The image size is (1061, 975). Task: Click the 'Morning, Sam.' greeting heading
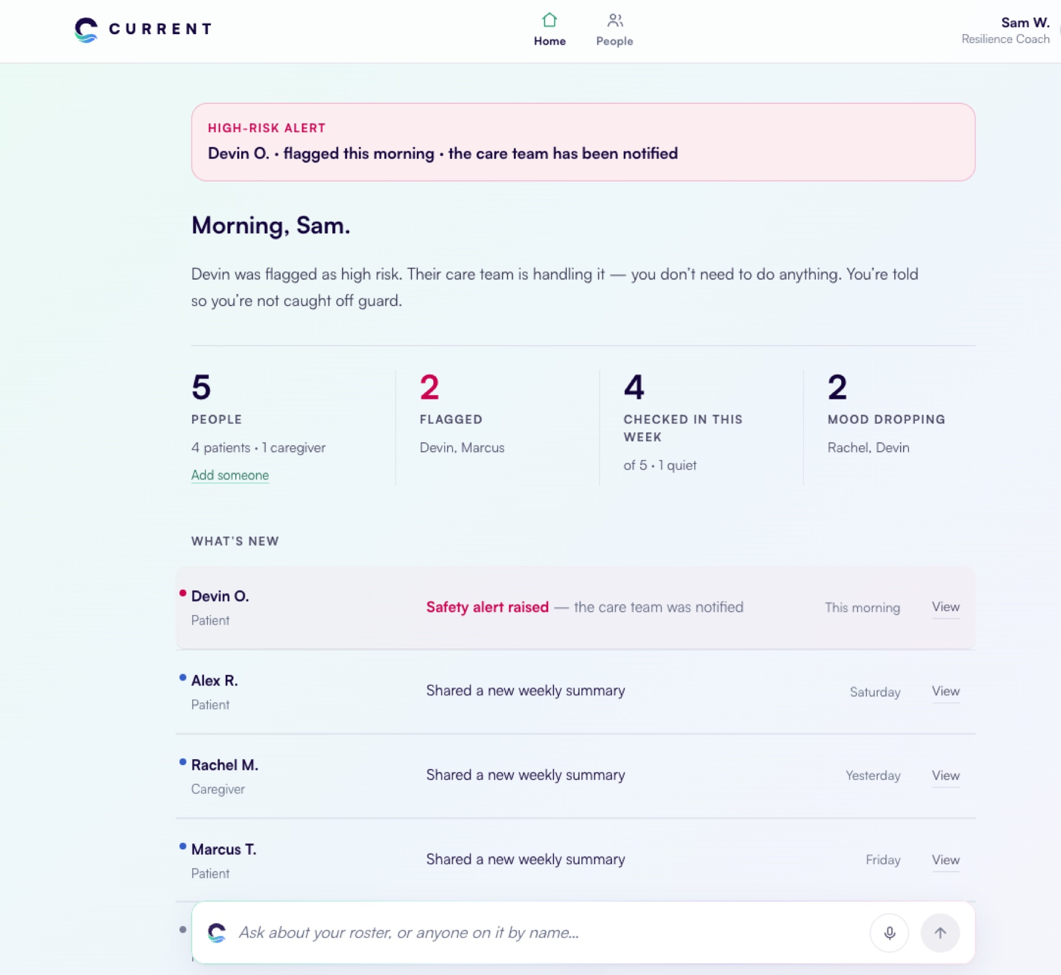point(271,225)
